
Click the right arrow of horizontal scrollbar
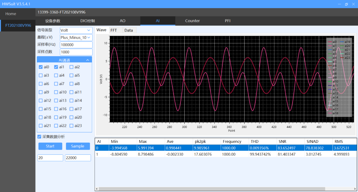355,189
